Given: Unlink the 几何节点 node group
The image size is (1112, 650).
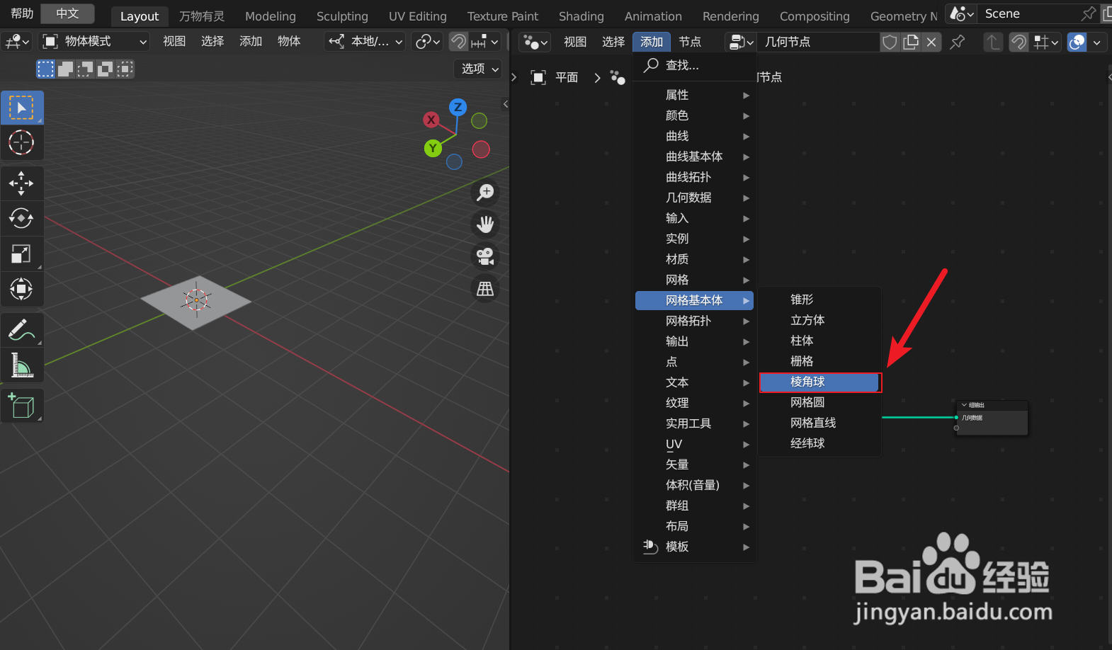Looking at the screenshot, I should pyautogui.click(x=931, y=42).
